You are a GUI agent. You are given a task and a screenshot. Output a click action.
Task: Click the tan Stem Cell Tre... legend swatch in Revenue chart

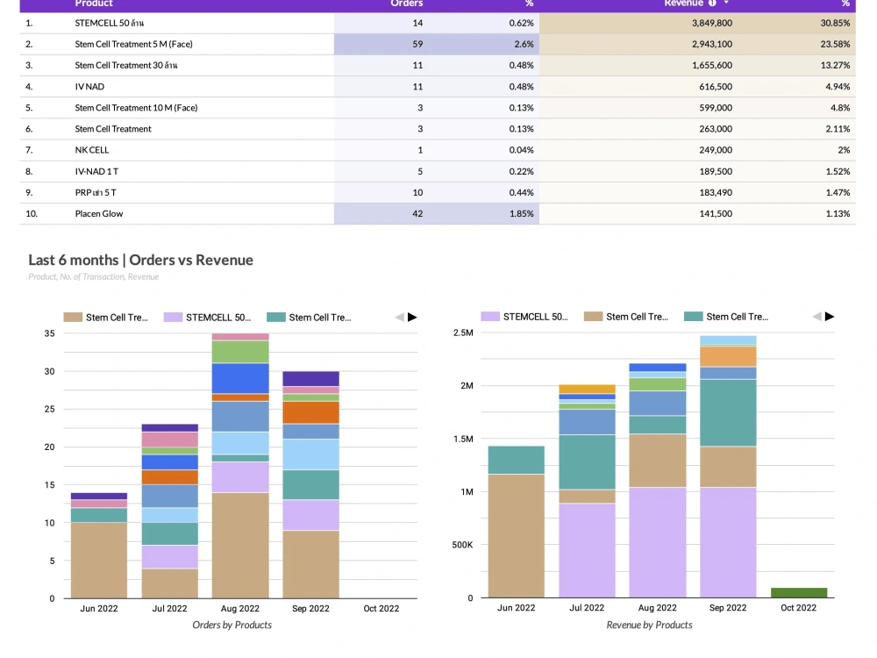[x=593, y=317]
